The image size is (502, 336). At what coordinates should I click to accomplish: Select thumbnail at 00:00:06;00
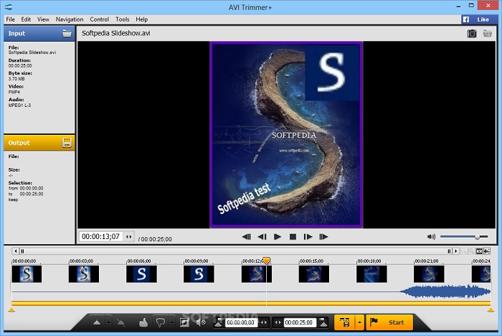[141, 274]
